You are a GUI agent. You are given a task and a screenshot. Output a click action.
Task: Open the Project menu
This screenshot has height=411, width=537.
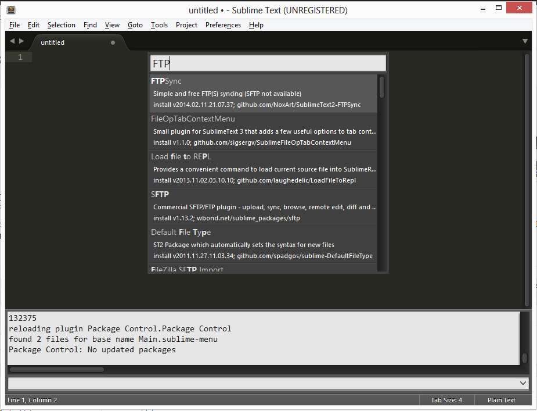(186, 25)
